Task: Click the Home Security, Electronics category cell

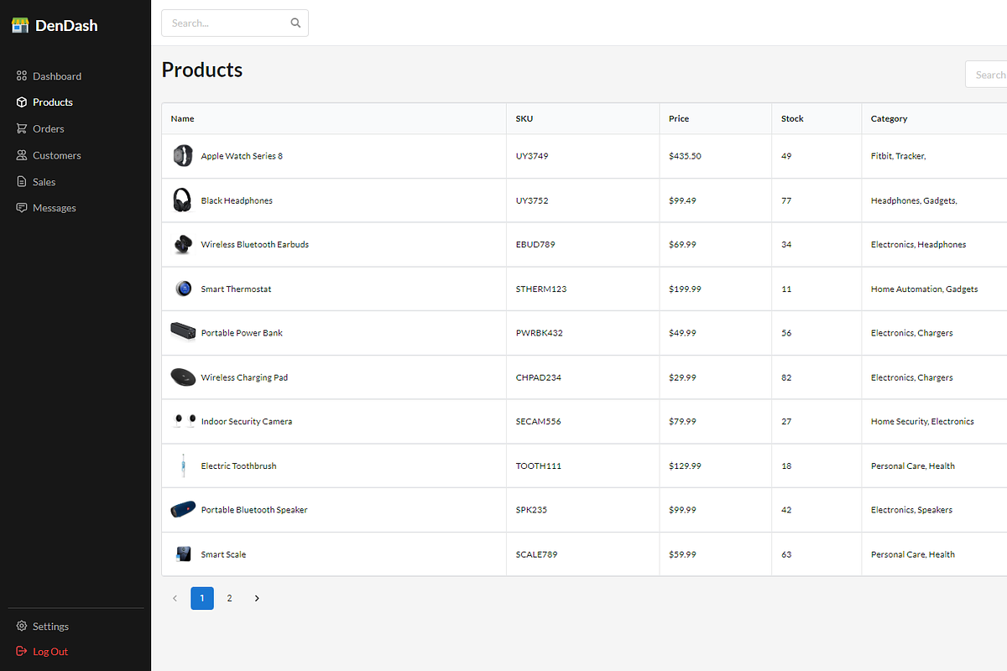Action: coord(922,422)
